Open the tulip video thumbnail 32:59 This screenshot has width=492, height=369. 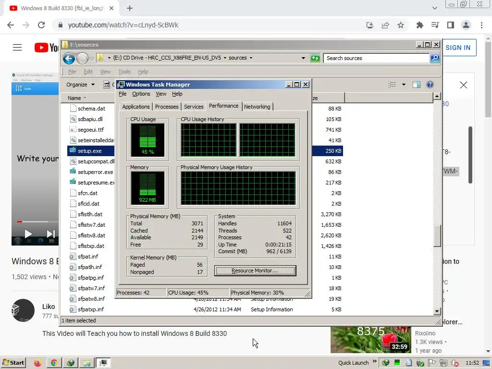click(370, 340)
